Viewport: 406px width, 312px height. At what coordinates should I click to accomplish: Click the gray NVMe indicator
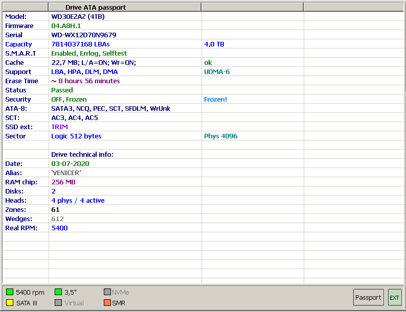pos(107,292)
